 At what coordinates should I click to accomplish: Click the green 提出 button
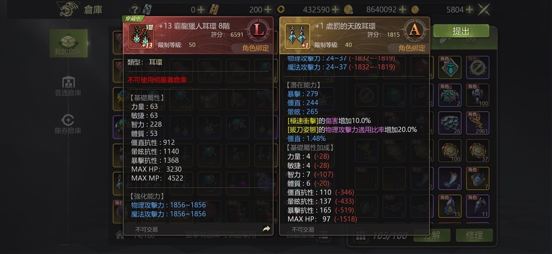(461, 31)
